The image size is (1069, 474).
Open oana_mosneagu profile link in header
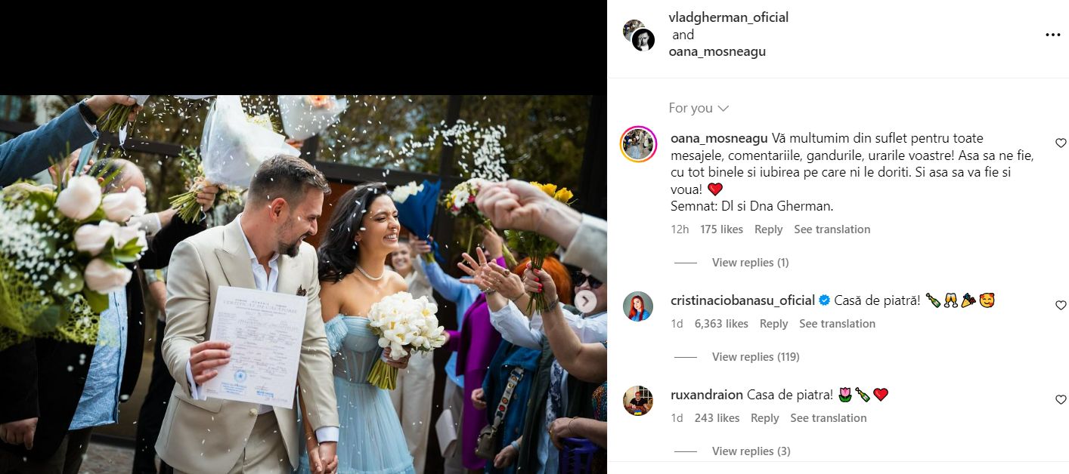717,52
